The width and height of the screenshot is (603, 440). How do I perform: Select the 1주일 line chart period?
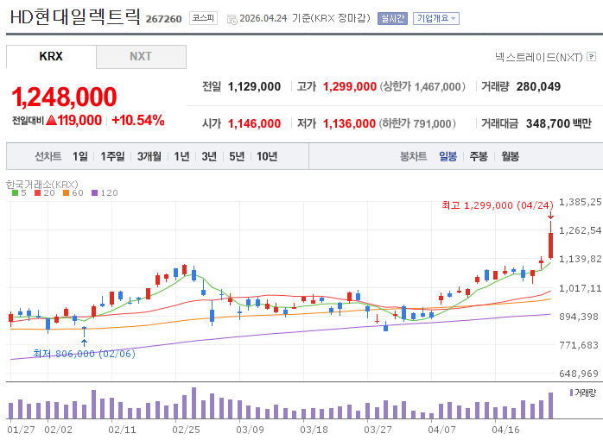pos(112,156)
